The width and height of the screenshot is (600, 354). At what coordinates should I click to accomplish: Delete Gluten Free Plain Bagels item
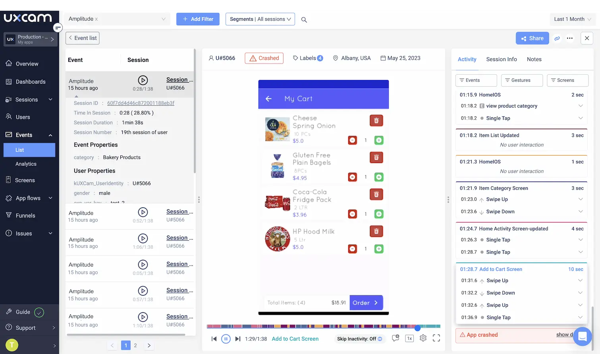click(x=376, y=157)
